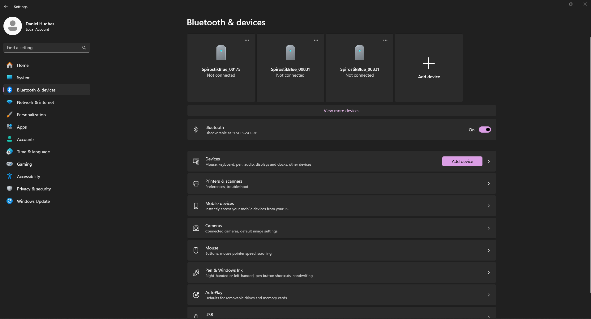
Task: Click the Bluetooth sidebar icon
Action: [x=10, y=90]
